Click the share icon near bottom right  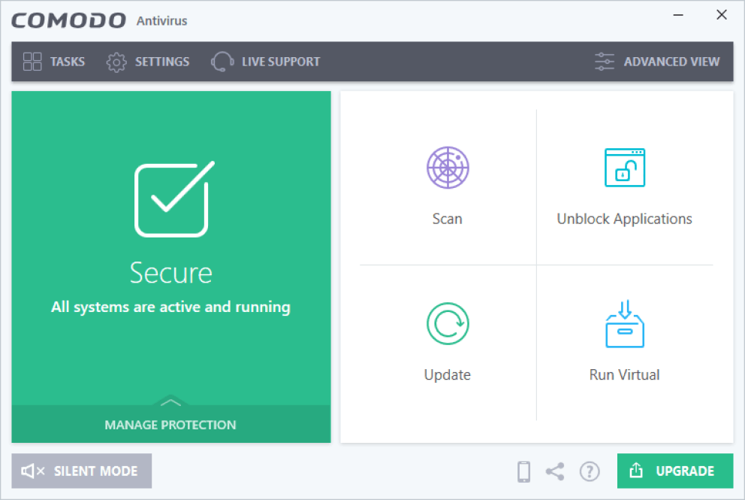pyautogui.click(x=555, y=471)
